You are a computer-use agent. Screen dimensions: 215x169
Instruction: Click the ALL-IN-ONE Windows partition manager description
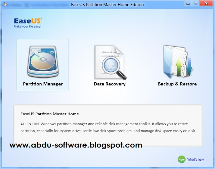(x=108, y=127)
